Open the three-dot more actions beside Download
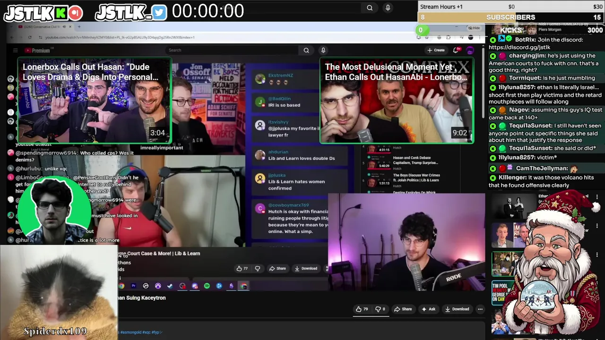The width and height of the screenshot is (605, 340). click(x=480, y=309)
